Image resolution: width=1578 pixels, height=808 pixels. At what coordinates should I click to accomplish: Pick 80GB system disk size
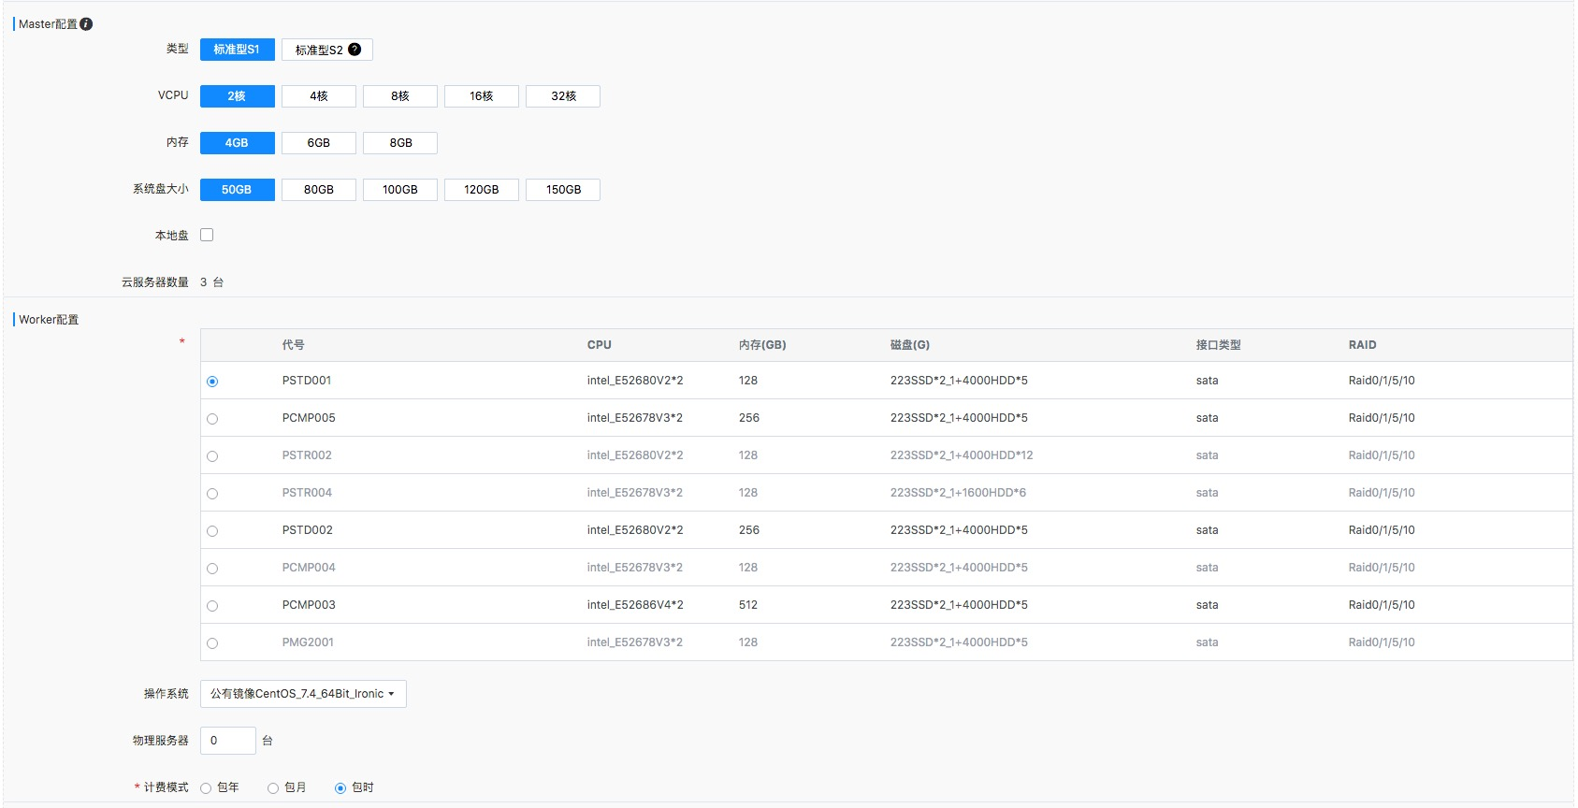[x=319, y=190]
